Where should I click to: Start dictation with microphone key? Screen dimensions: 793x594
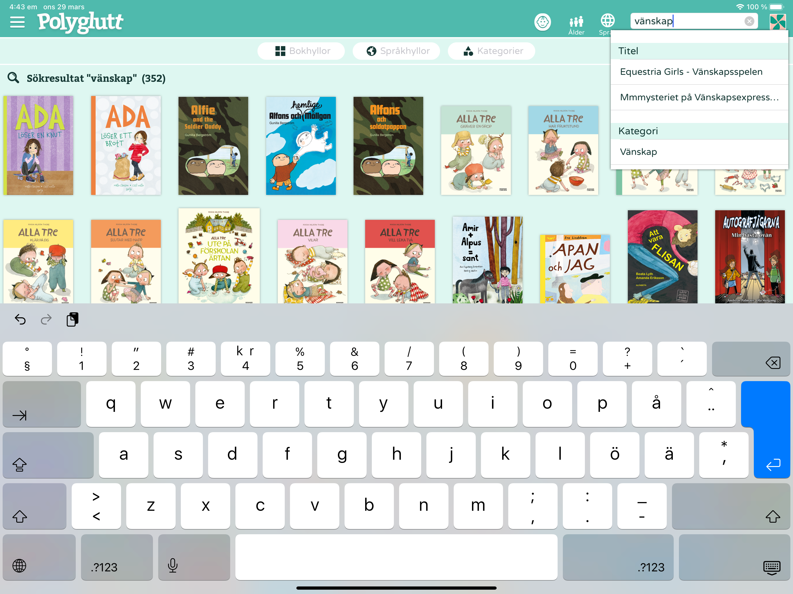tap(194, 557)
